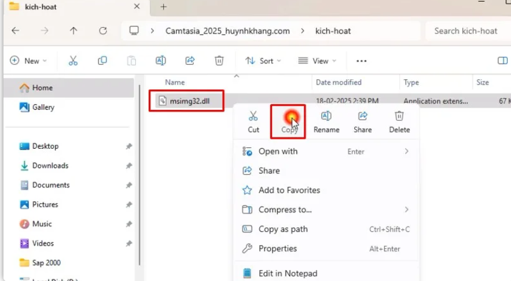Screen dimensions: 511x281
Task: Choose Copy as path from context menu
Action: (x=283, y=229)
